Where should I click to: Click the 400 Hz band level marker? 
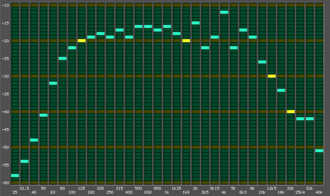tap(129, 37)
